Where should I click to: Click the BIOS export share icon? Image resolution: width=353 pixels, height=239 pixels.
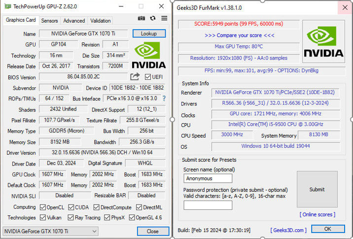click(135, 77)
